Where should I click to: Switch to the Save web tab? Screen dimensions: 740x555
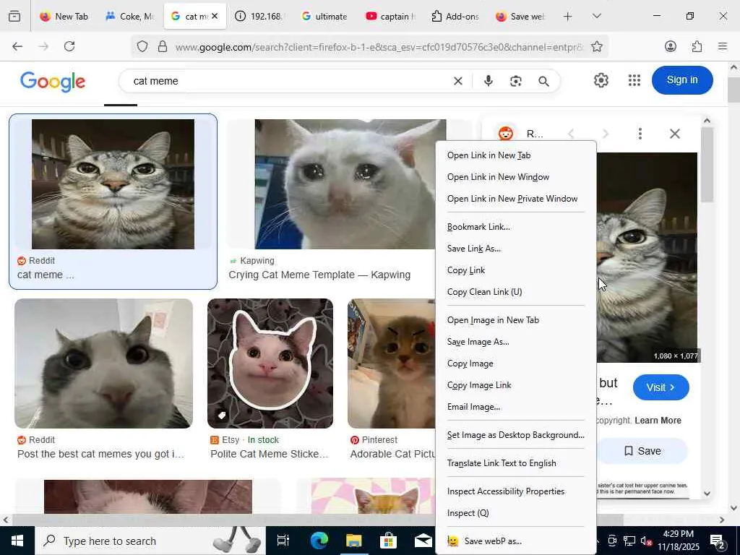tap(520, 17)
